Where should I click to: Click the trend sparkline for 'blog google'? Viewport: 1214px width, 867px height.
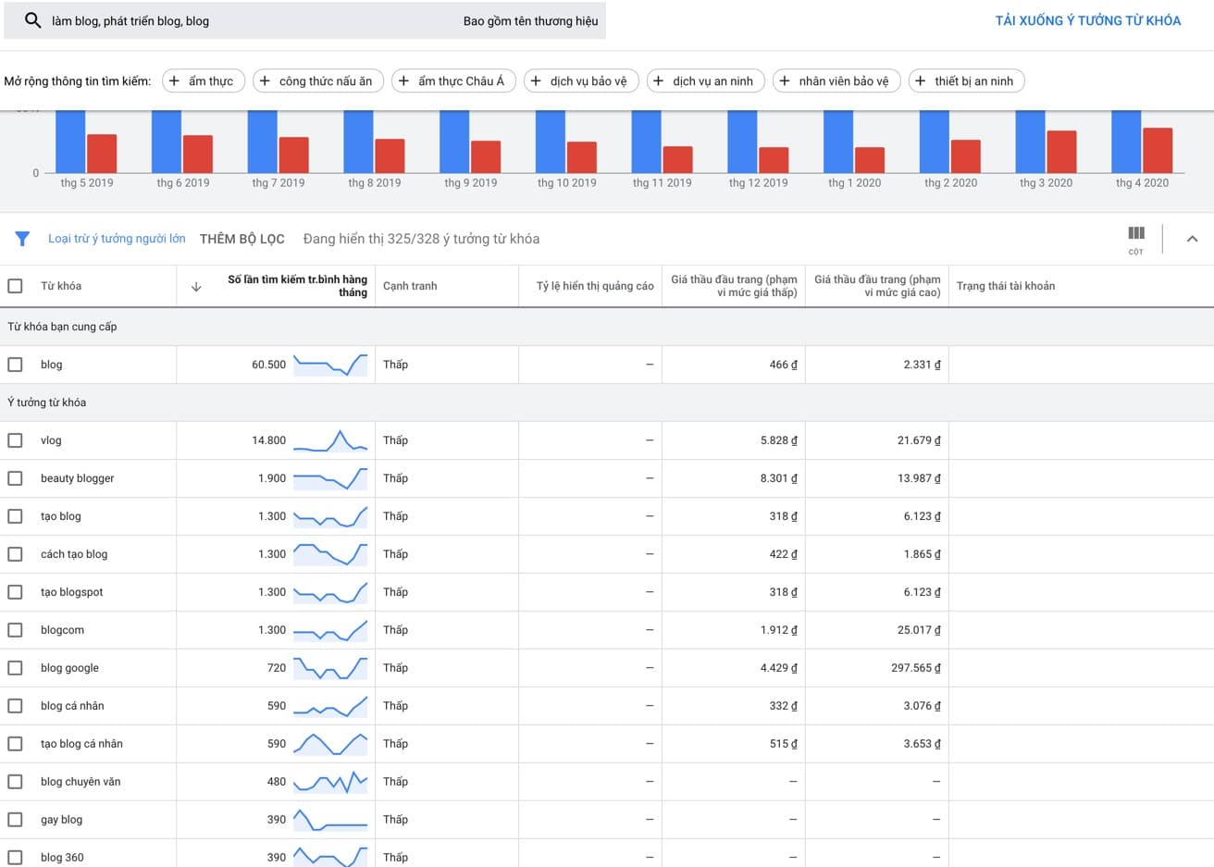pos(330,668)
